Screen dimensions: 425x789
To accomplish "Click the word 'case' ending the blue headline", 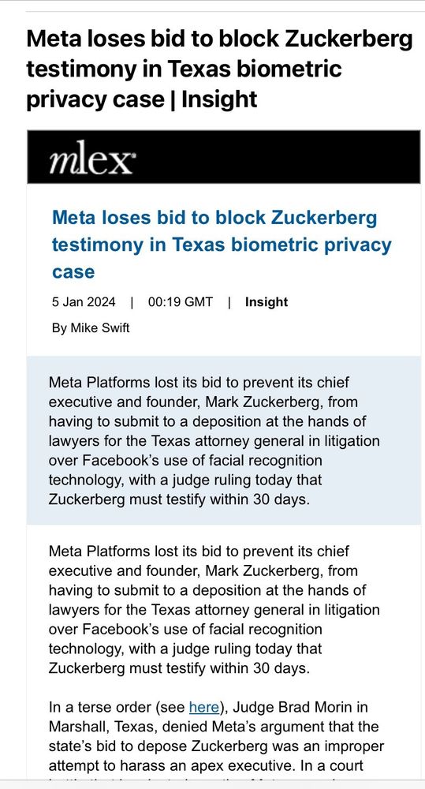I will pyautogui.click(x=73, y=272).
